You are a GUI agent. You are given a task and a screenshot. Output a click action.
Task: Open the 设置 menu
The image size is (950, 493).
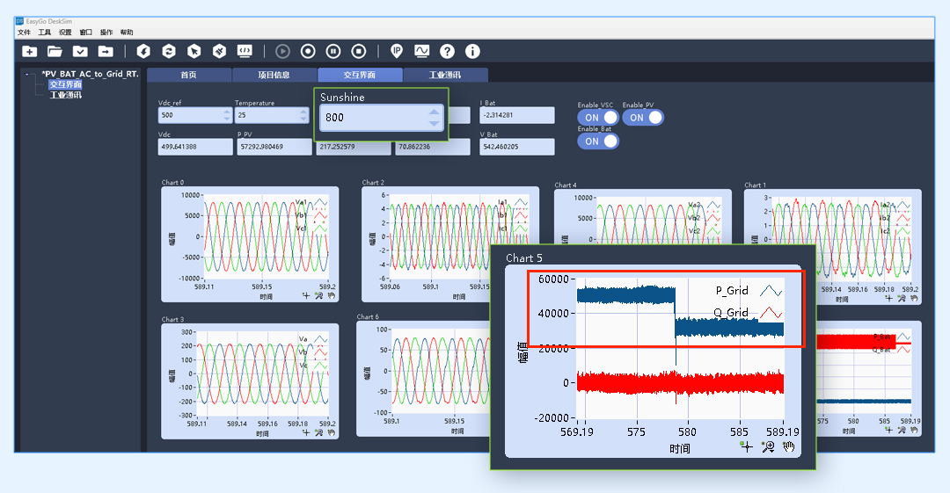click(x=65, y=33)
